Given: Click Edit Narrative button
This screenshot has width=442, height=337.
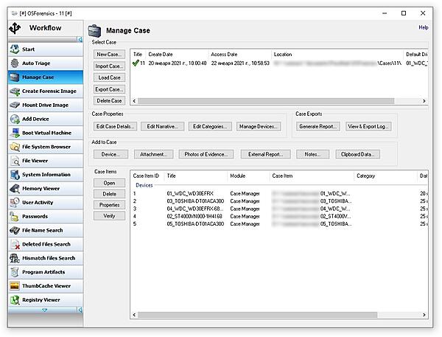Looking at the screenshot, I should pyautogui.click(x=162, y=126).
